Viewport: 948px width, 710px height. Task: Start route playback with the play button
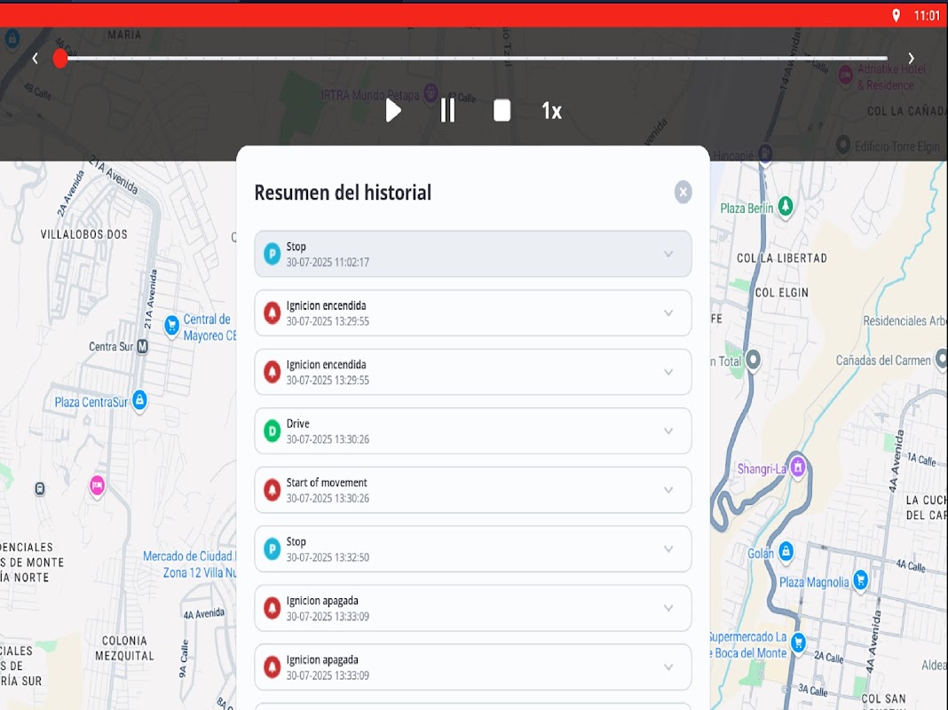click(393, 111)
